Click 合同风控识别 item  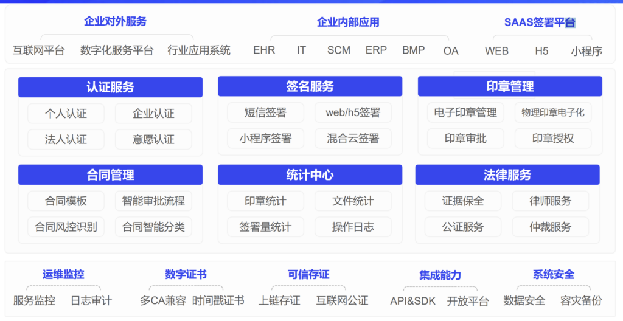point(66,227)
